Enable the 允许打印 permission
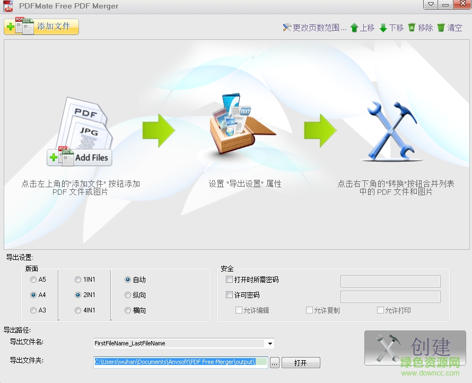The height and width of the screenshot is (383, 472). click(x=380, y=310)
